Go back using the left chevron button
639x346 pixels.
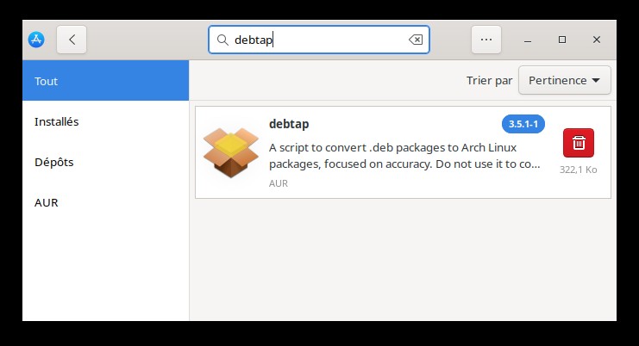point(72,40)
